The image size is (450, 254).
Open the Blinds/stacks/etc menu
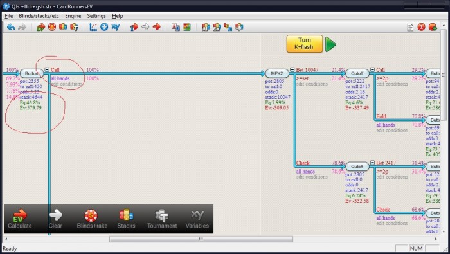(x=39, y=16)
